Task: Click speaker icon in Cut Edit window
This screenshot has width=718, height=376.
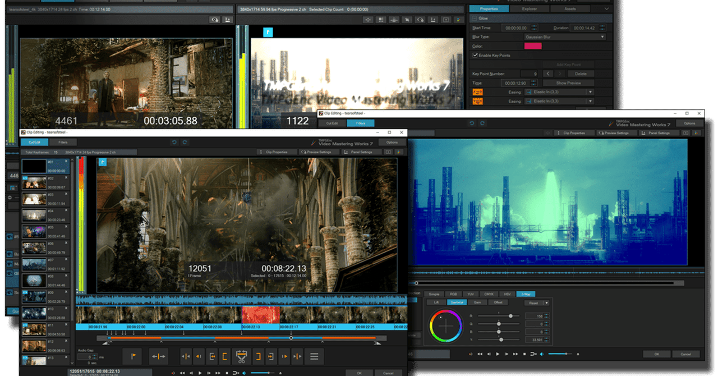Action: click(245, 373)
